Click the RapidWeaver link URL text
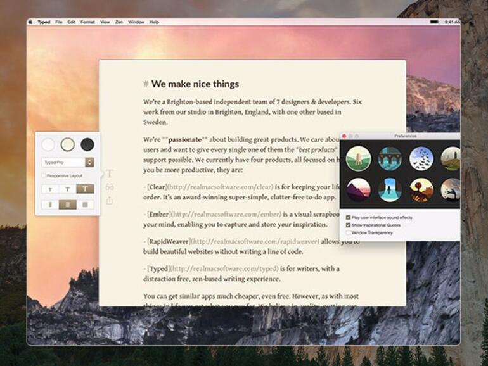488x366 pixels. point(255,242)
